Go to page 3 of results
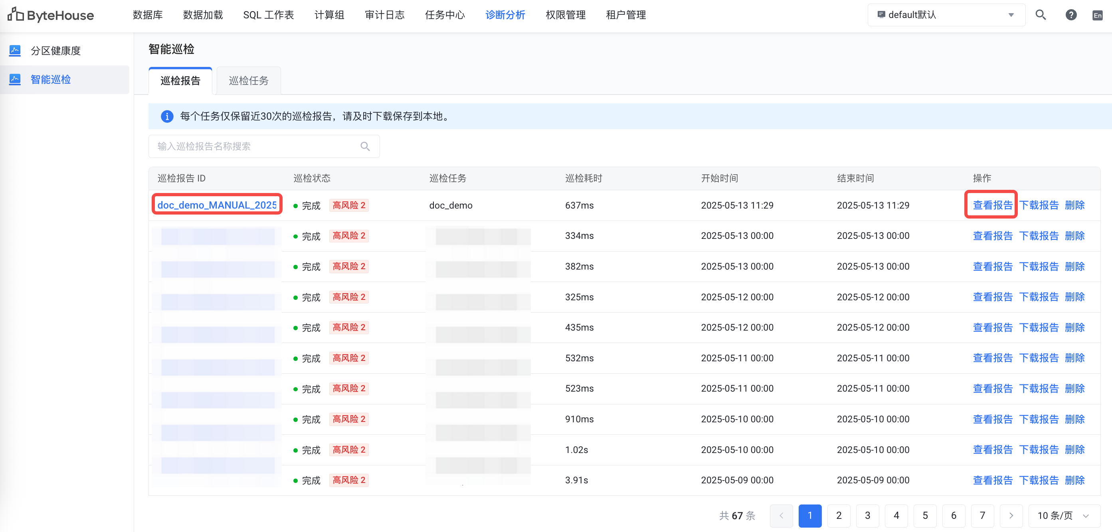The width and height of the screenshot is (1112, 532). 867,516
